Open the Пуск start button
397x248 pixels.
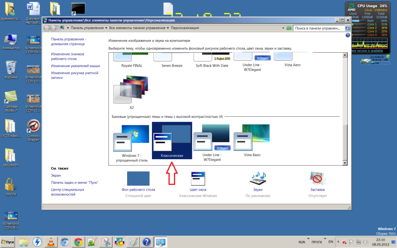(8, 242)
